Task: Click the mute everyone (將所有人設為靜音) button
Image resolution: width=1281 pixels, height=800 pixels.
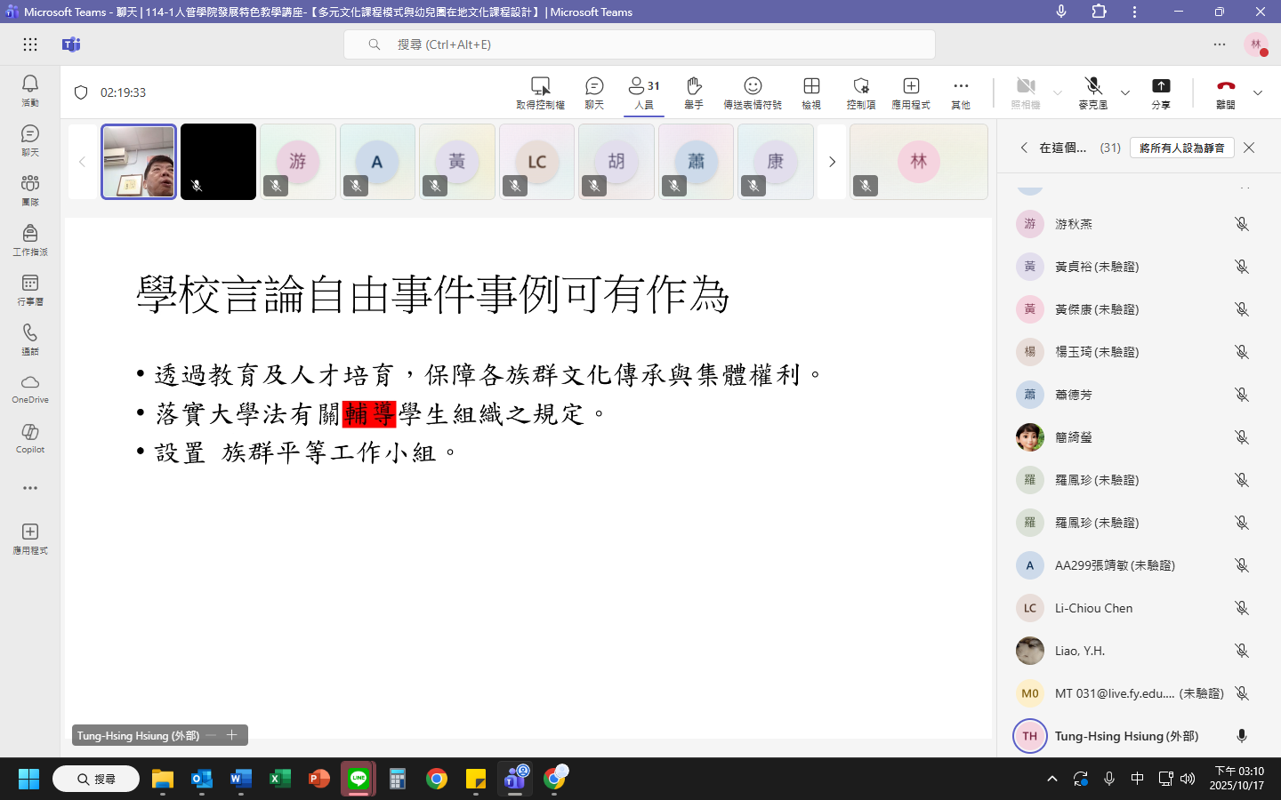Action: (x=1181, y=148)
